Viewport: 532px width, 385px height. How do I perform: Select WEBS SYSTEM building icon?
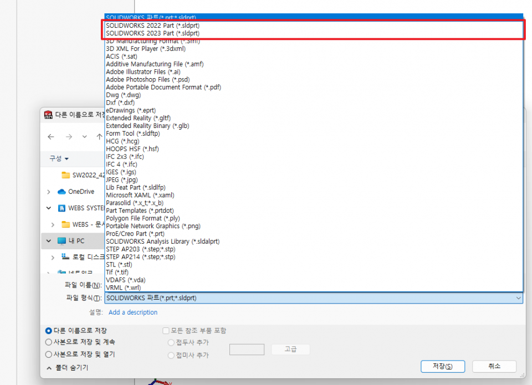62,208
